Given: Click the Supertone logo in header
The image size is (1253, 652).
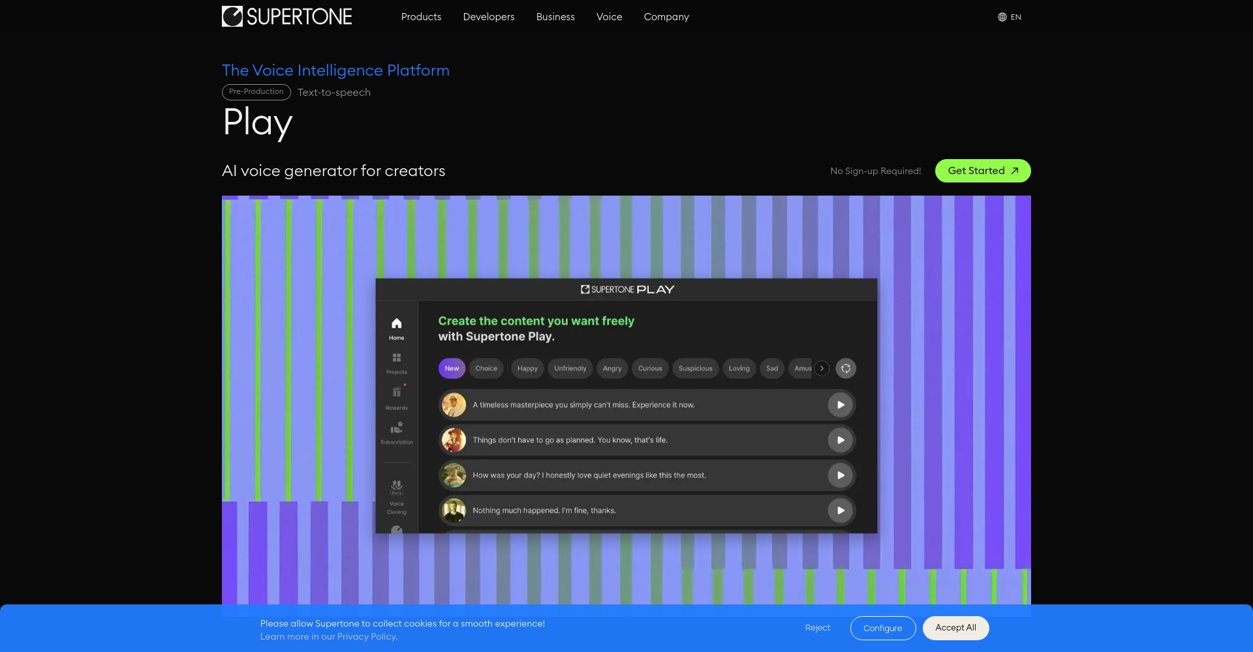Looking at the screenshot, I should point(286,16).
